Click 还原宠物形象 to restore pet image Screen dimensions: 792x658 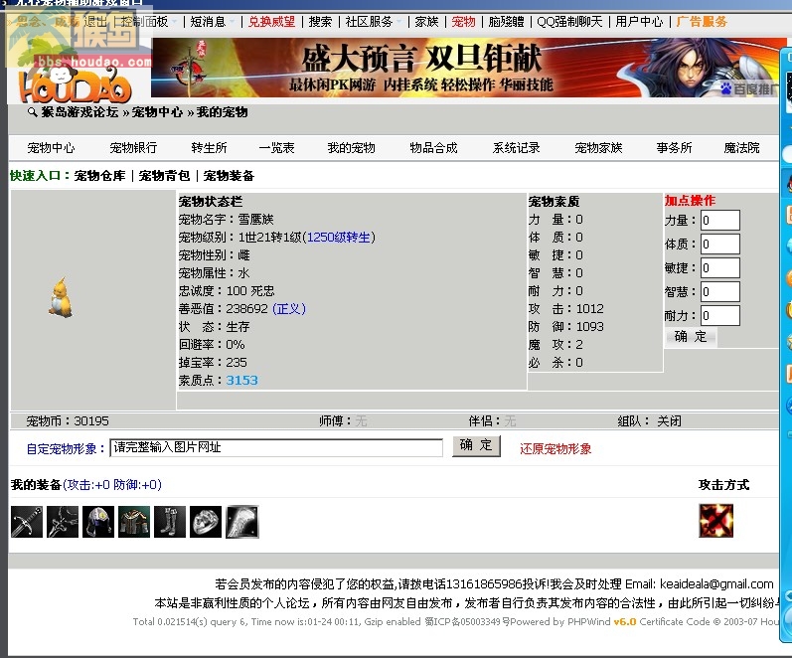(555, 449)
